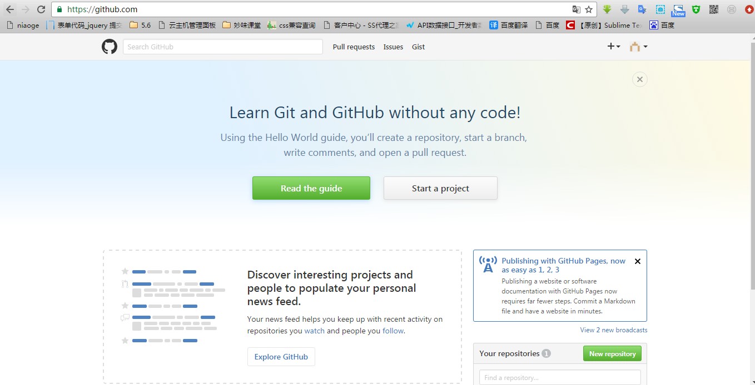The image size is (755, 385).
Task: Open the QR code extension icon
Action: coord(714,9)
